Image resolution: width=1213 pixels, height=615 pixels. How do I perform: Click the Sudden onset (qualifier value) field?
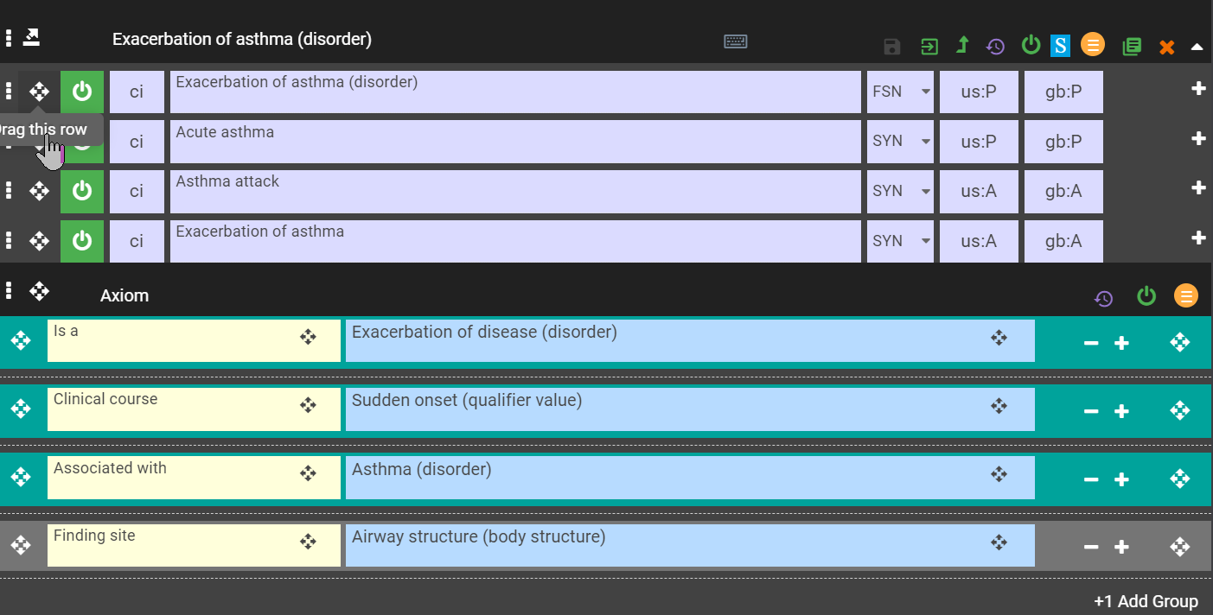tap(690, 409)
